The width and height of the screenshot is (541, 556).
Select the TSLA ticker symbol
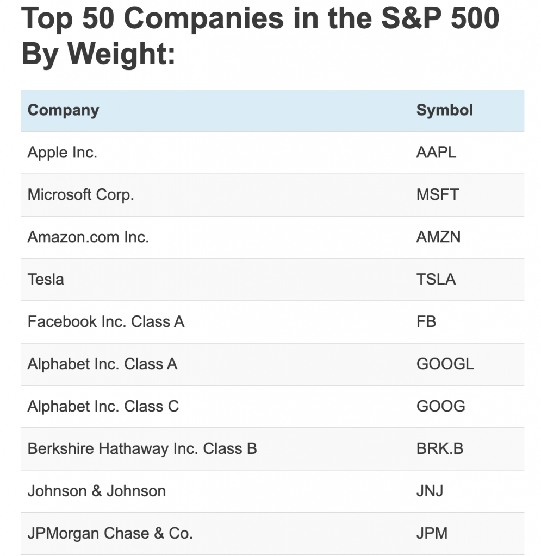436,280
